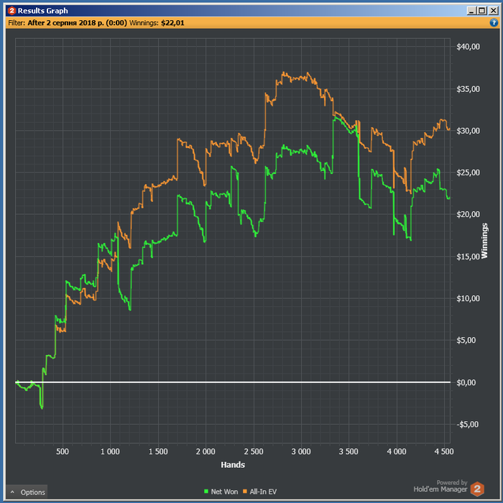Viewport: 503px width, 503px height.
Task: Maximize the Results Graph window
Action: click(x=482, y=11)
